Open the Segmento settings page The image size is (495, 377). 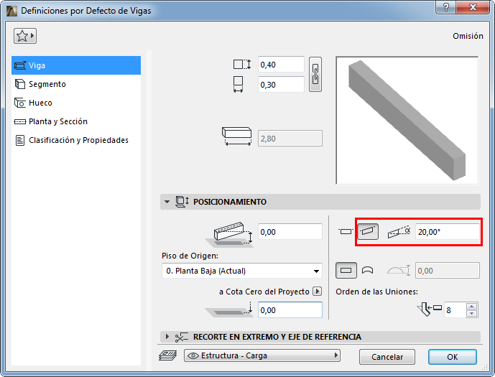76,84
